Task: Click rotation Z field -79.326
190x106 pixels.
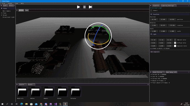Action: tap(172, 25)
